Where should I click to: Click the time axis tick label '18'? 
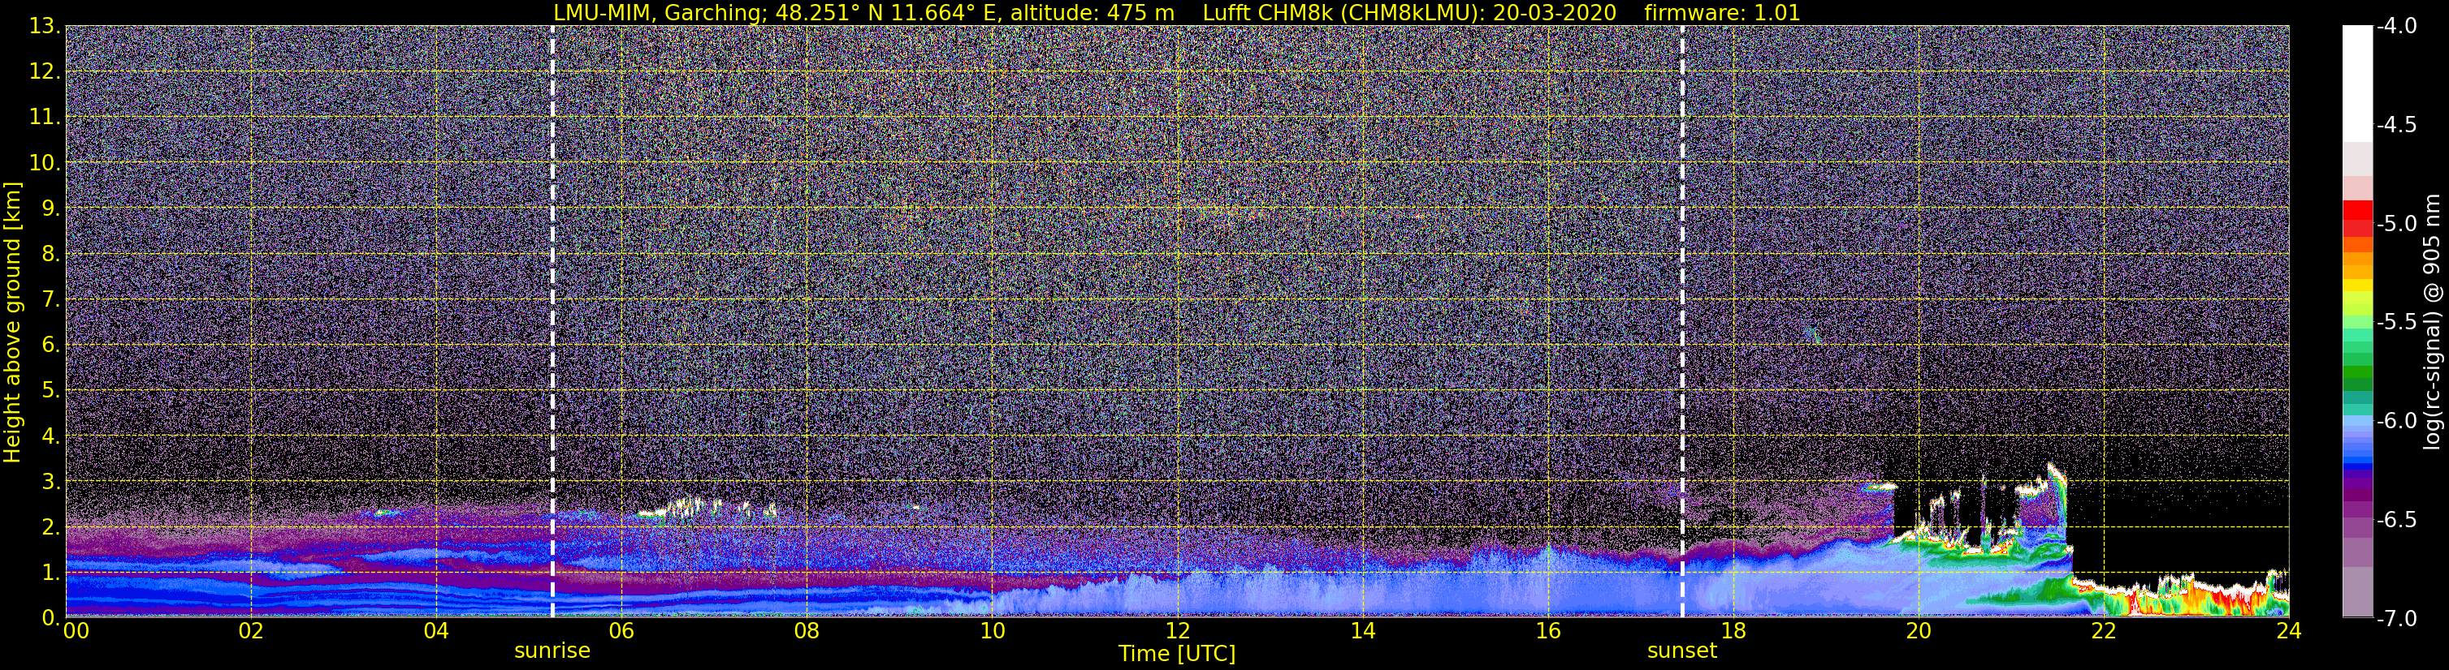click(x=1733, y=632)
